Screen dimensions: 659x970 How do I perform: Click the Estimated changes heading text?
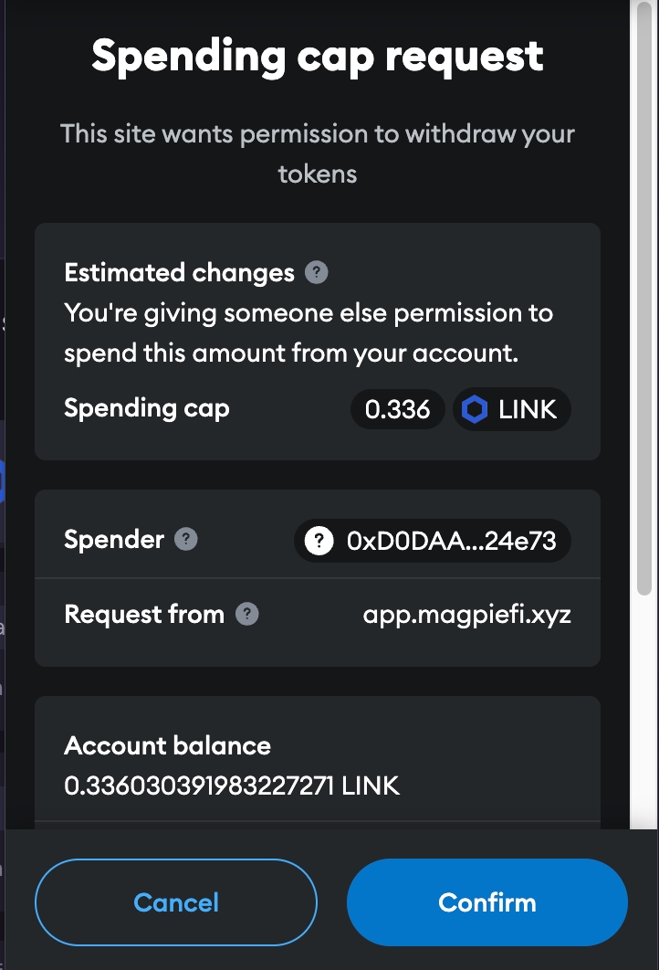tap(179, 272)
